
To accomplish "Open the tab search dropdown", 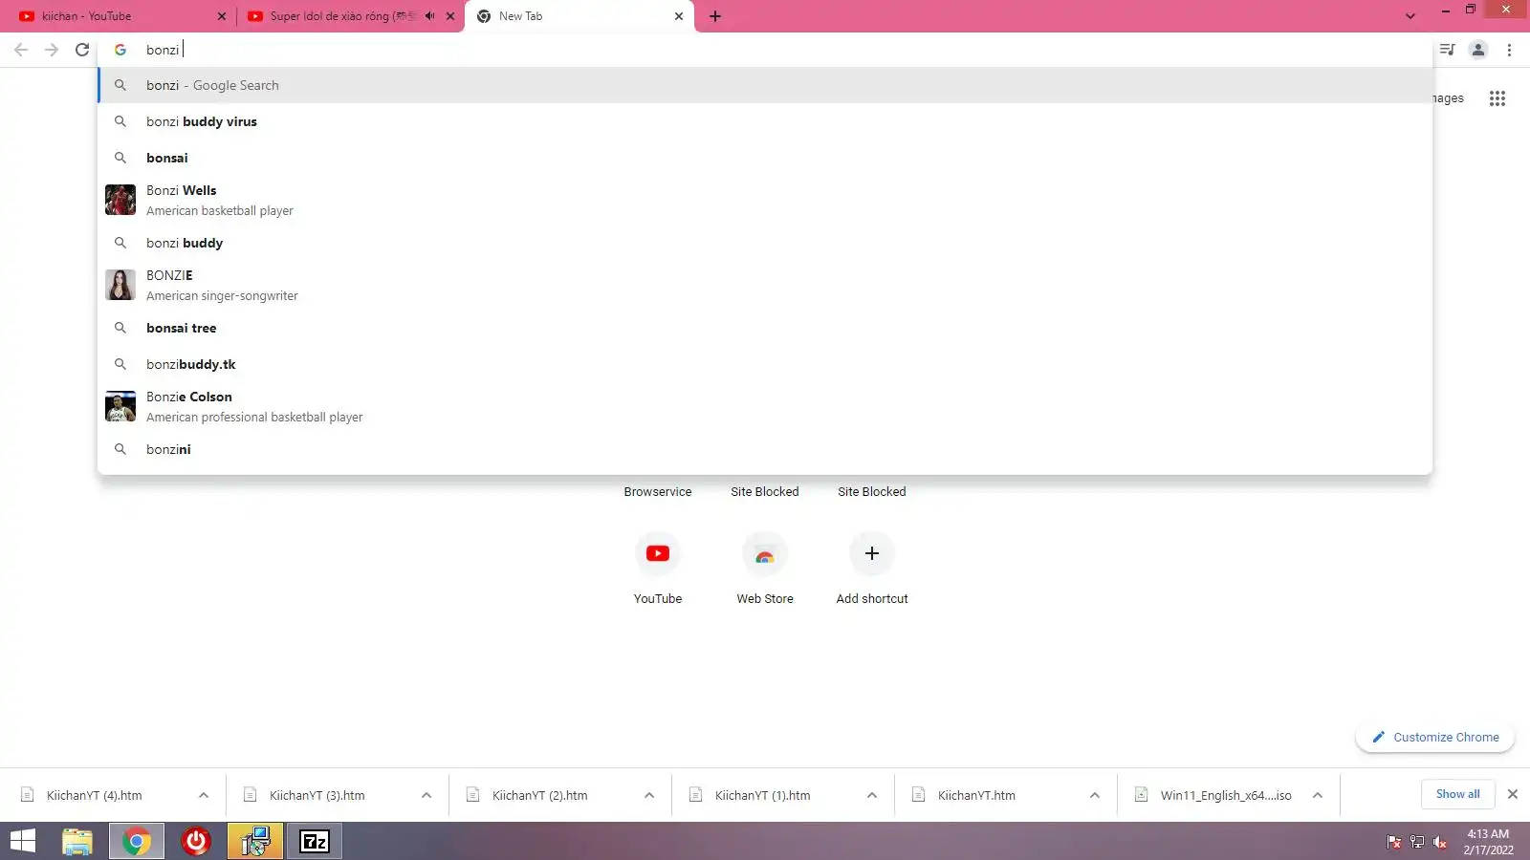I will (1410, 16).
